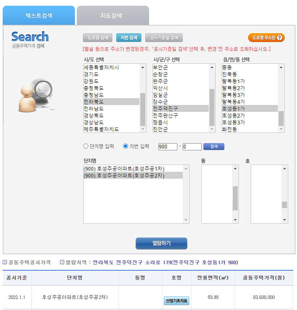Click the down arrow of the 동 list scrollbar
297x310 pixels.
click(235, 220)
